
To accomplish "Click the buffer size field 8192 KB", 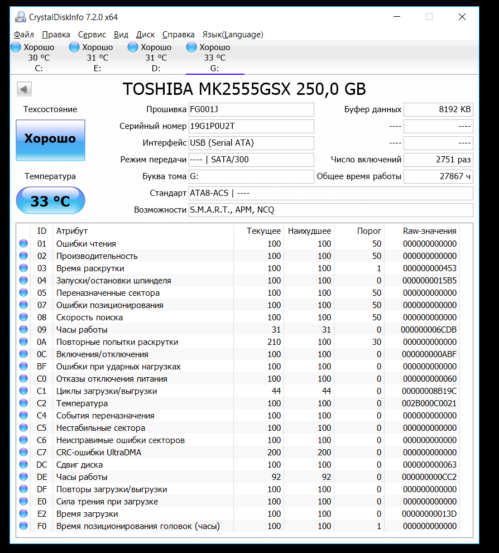I will pos(438,110).
